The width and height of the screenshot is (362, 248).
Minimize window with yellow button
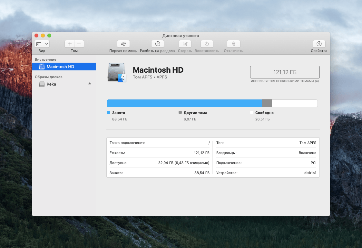[43, 36]
